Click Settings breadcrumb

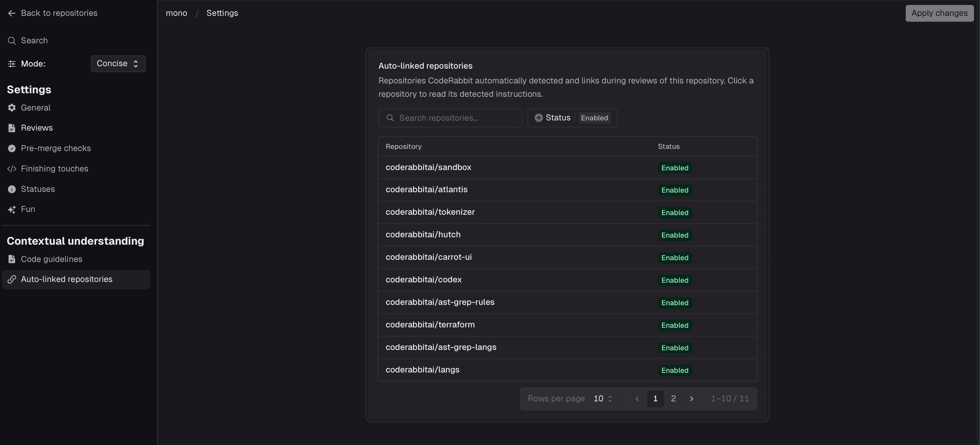click(222, 13)
